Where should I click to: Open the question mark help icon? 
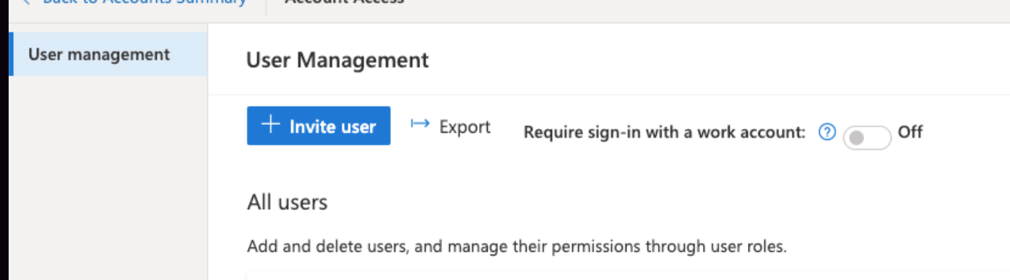pos(827,132)
